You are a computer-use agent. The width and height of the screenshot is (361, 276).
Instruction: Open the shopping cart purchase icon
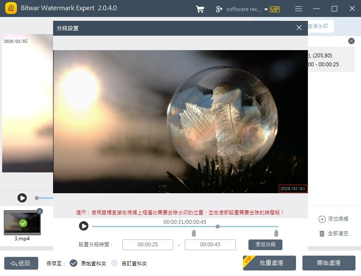pos(200,9)
